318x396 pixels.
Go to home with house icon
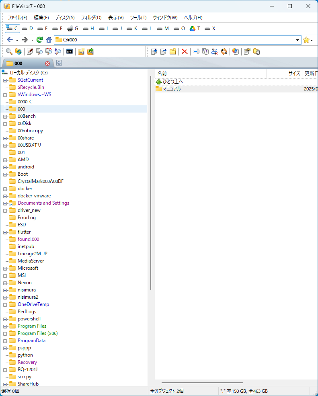(x=49, y=40)
